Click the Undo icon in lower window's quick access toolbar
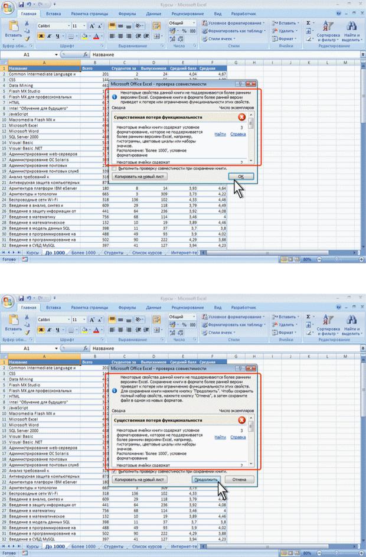This screenshot has width=366, height=557. (29, 298)
